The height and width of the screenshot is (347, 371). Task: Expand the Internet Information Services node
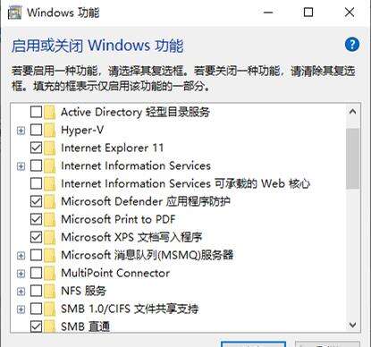[21, 166]
